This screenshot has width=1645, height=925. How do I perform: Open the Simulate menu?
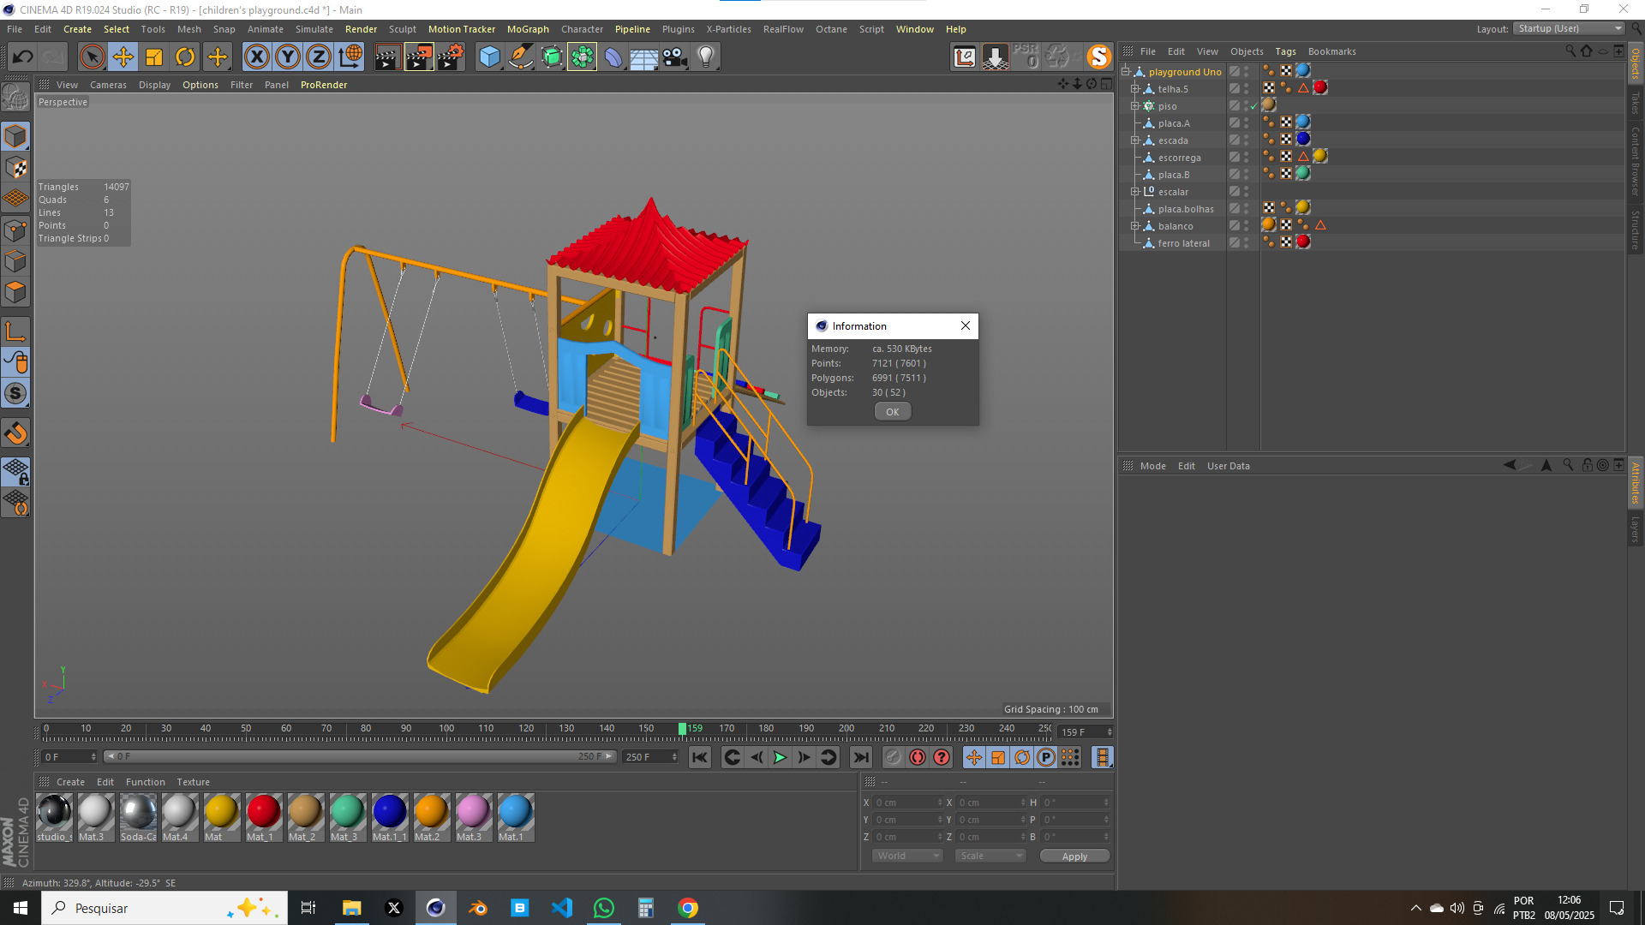[x=314, y=29]
